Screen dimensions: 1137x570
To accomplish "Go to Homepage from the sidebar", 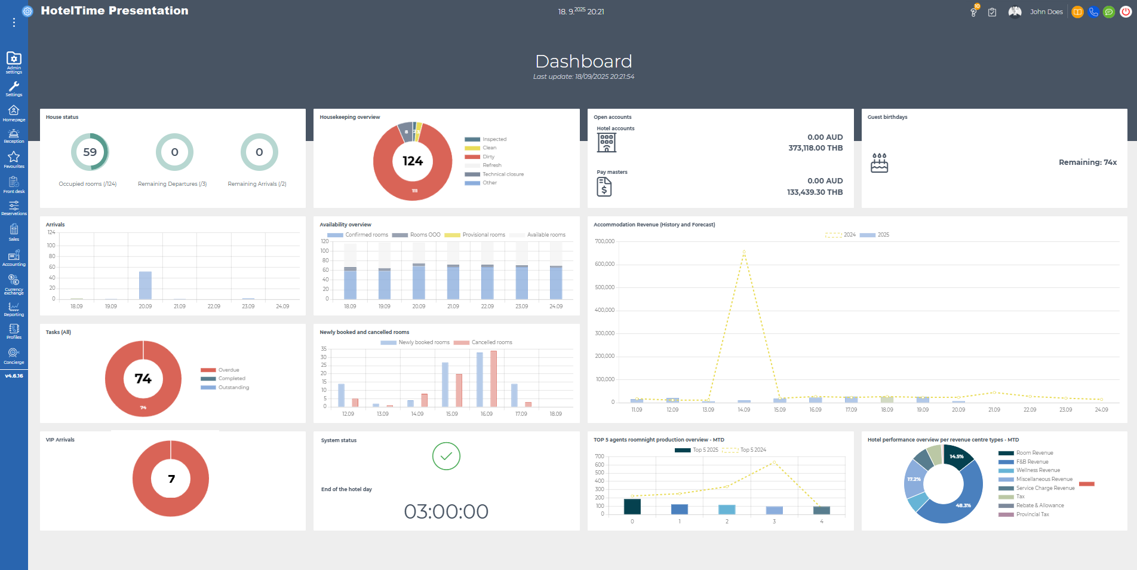I will coord(14,113).
